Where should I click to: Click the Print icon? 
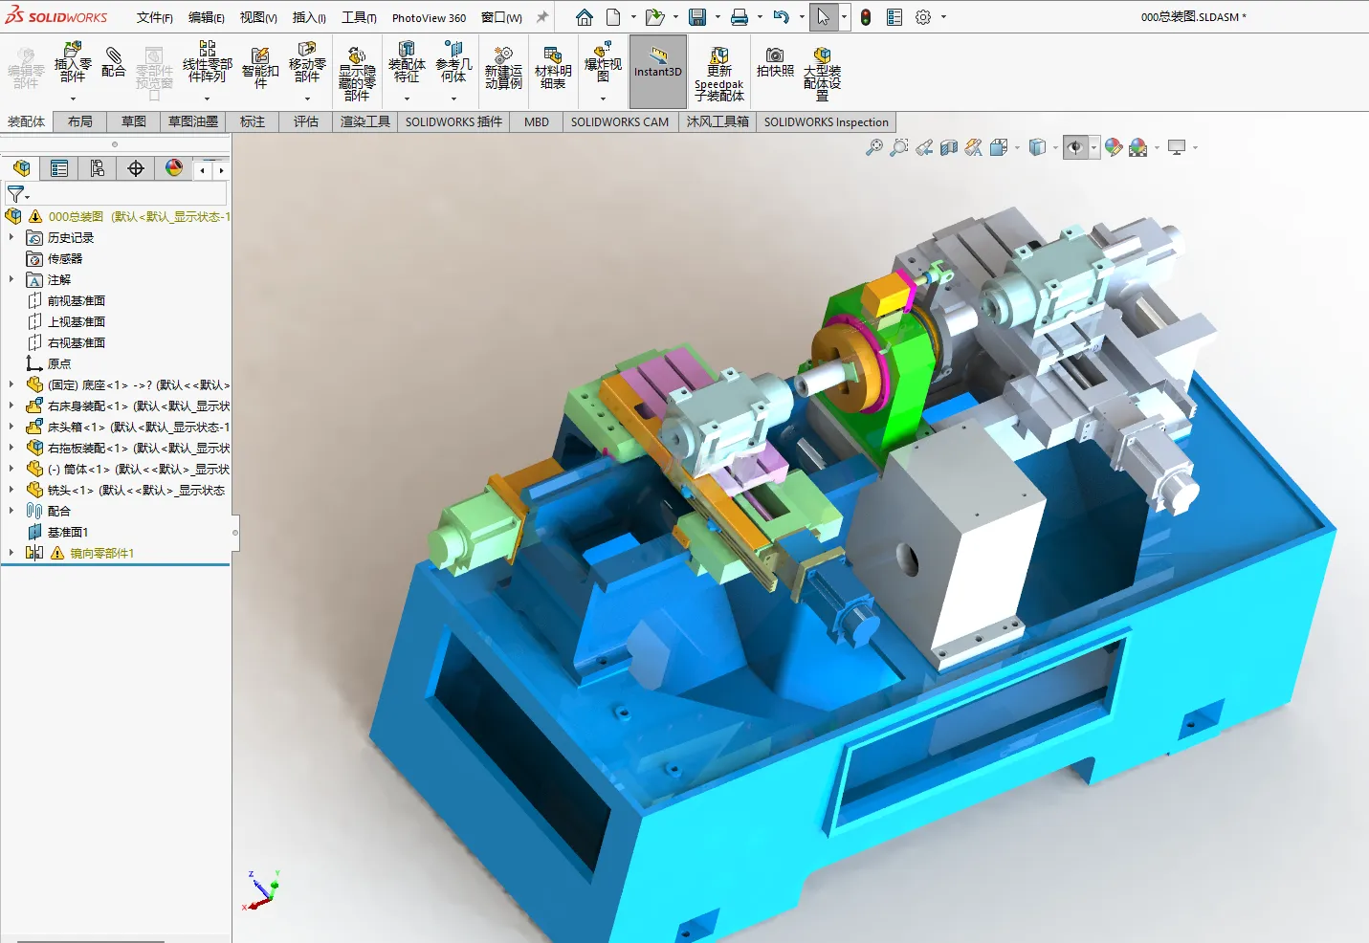(x=740, y=17)
